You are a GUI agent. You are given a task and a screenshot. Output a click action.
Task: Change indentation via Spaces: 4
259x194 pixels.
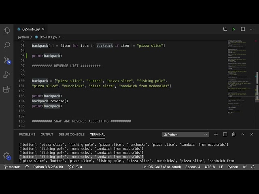pos(193,167)
